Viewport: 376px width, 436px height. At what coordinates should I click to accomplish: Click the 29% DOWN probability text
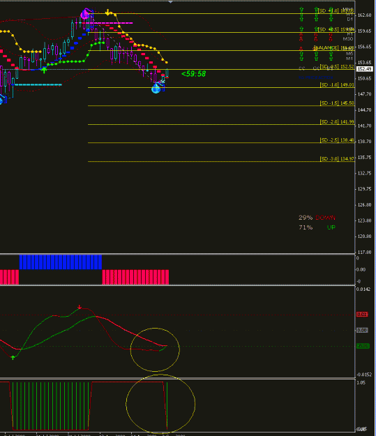point(317,218)
